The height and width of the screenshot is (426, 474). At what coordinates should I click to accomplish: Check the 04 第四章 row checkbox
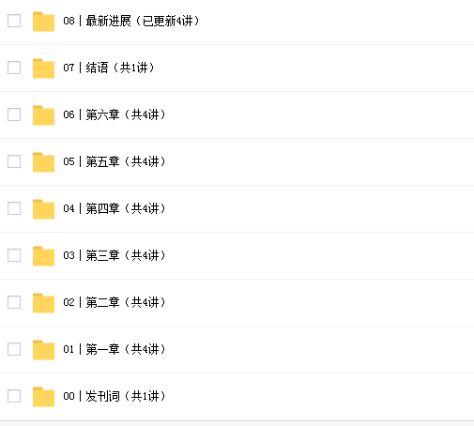(x=14, y=208)
